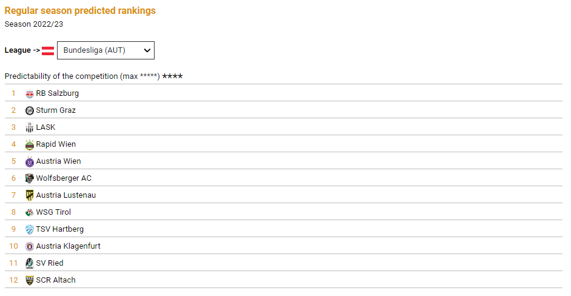Select the Rapid Wien crest icon

point(30,145)
